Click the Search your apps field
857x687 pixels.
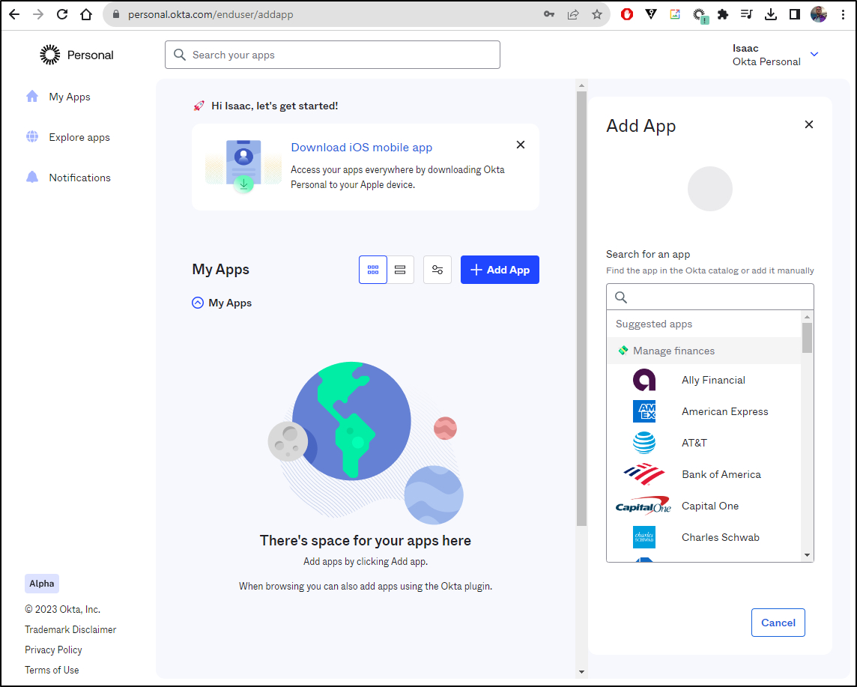(x=333, y=55)
